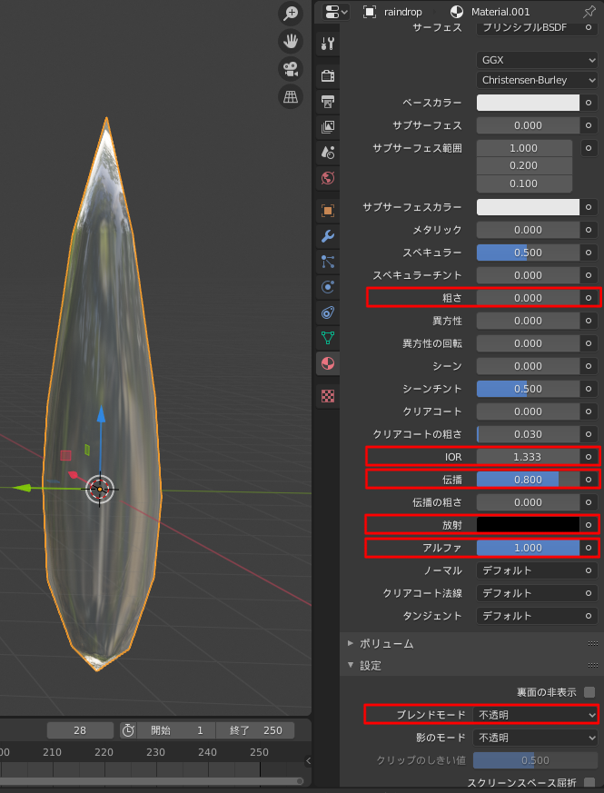Open the クリアコート法線 デフォルト field

[528, 593]
